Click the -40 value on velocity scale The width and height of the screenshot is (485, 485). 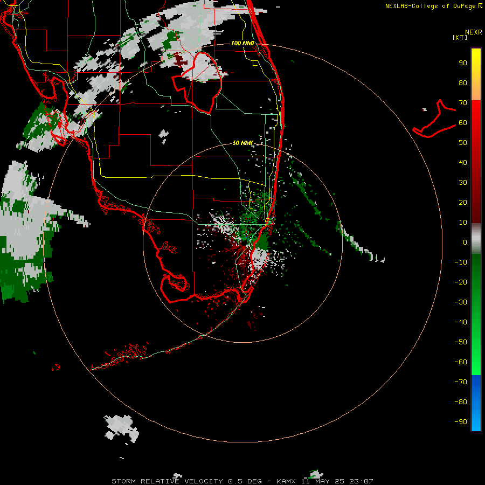pyautogui.click(x=461, y=322)
